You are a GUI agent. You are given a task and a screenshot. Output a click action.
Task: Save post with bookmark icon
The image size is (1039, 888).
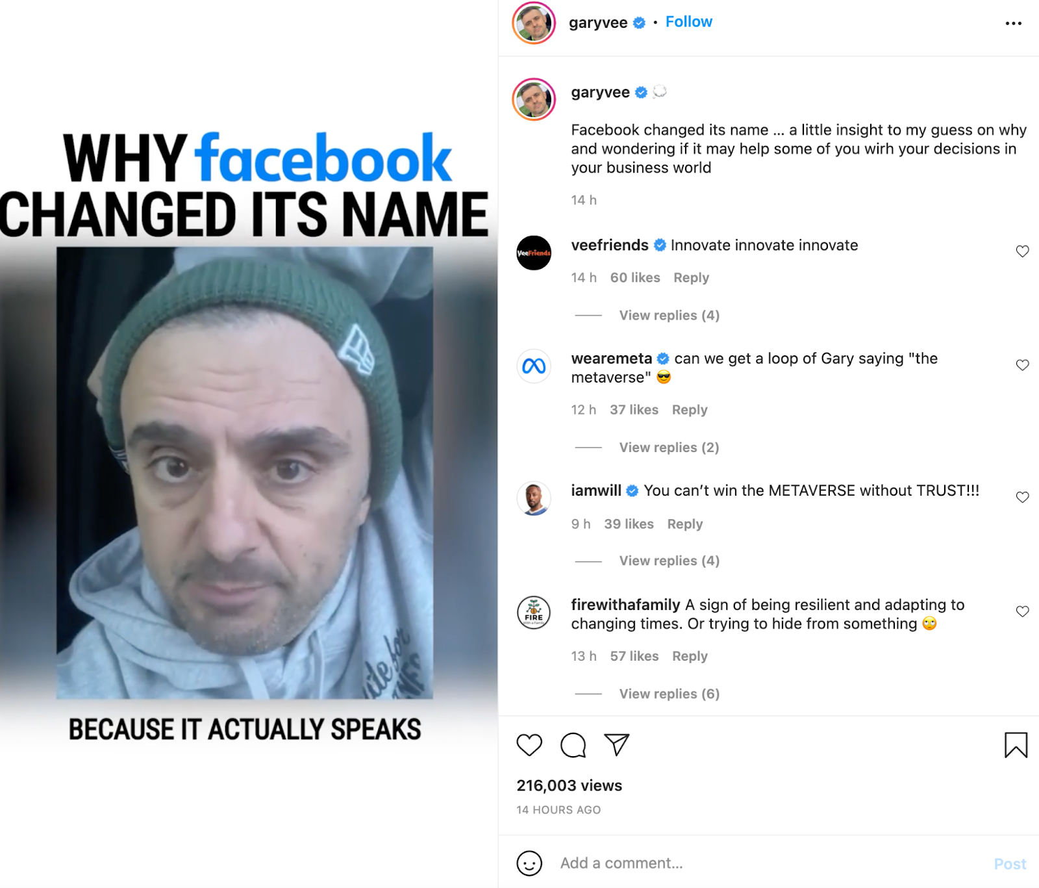coord(1016,745)
